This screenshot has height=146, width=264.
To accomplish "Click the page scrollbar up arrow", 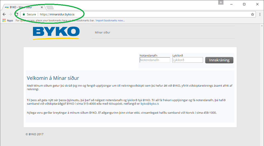I will point(262,26).
